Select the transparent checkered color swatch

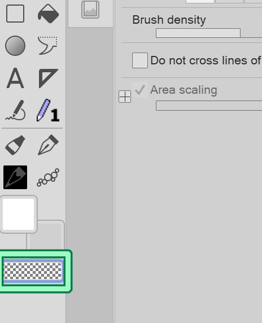pos(33,271)
